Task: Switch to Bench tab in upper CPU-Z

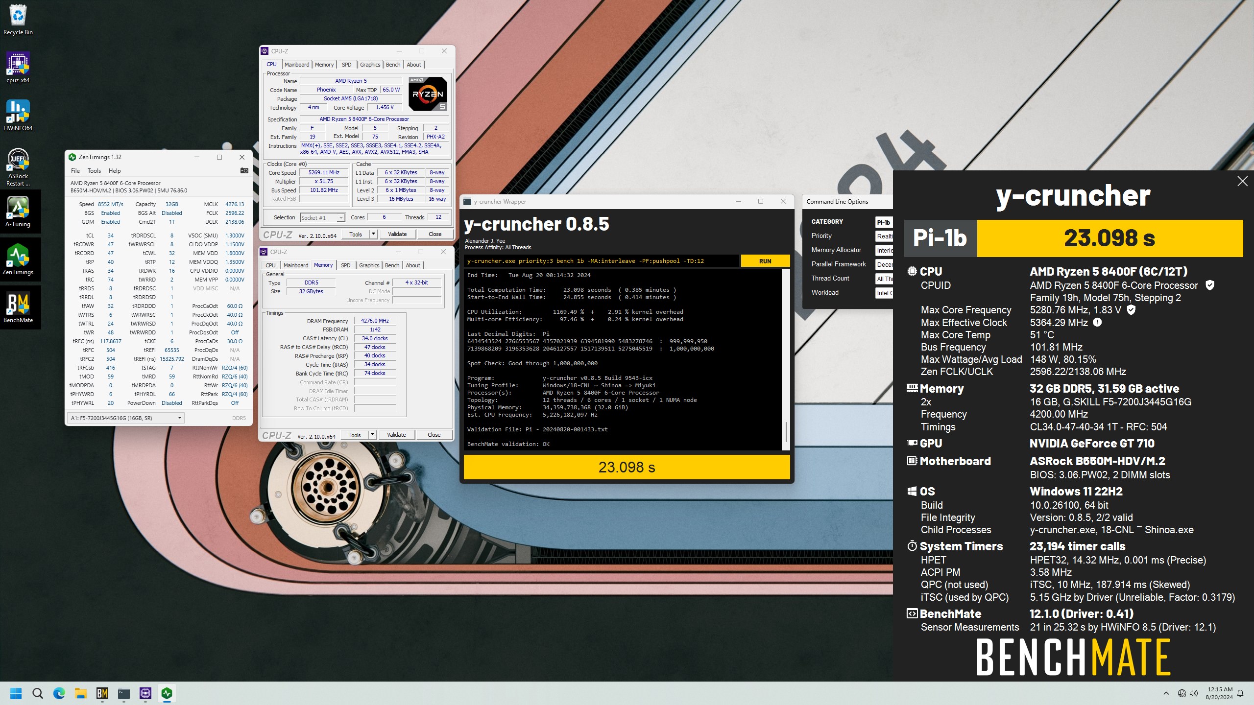Action: pyautogui.click(x=393, y=65)
